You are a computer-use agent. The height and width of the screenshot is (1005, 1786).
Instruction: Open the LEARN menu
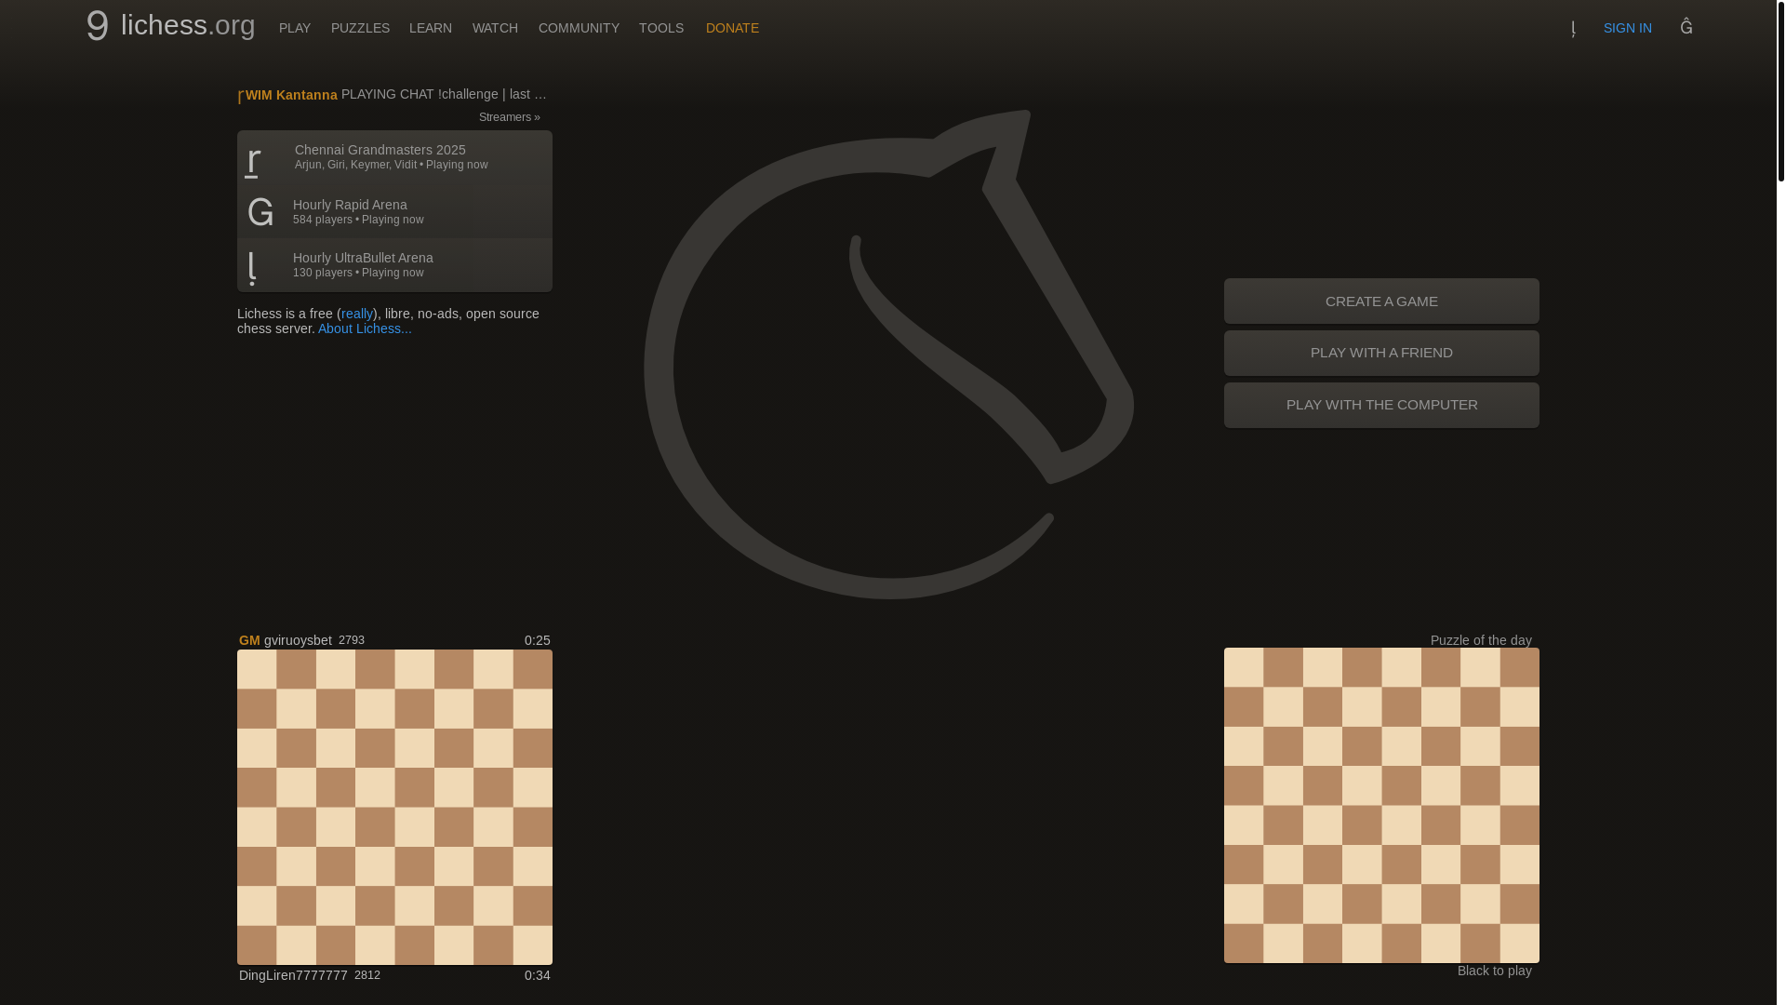tap(431, 28)
